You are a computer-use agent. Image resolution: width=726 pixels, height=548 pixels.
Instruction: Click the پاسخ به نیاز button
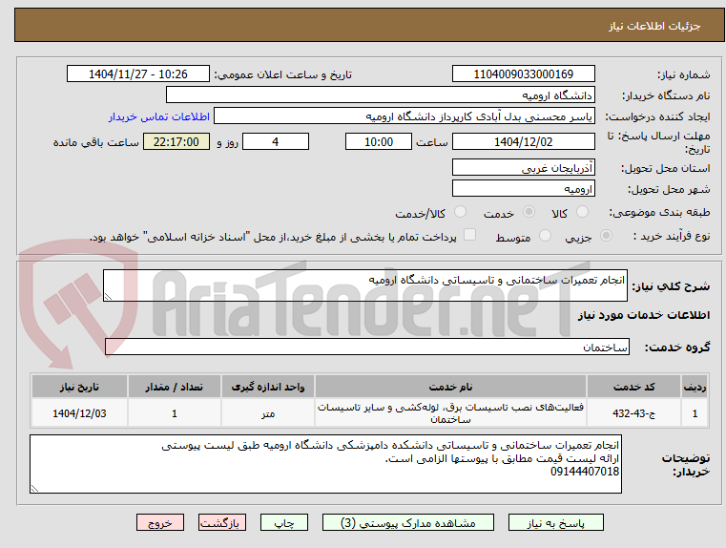click(x=555, y=522)
